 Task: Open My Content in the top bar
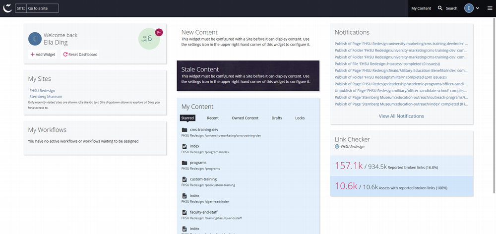click(x=421, y=8)
